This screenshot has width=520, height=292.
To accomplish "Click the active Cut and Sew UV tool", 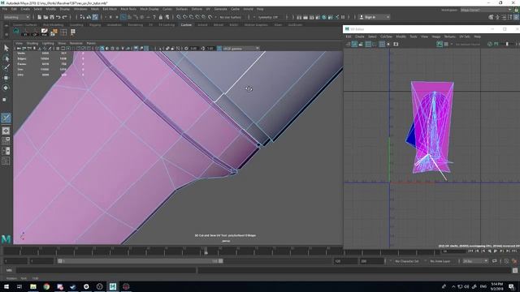I will (6, 118).
